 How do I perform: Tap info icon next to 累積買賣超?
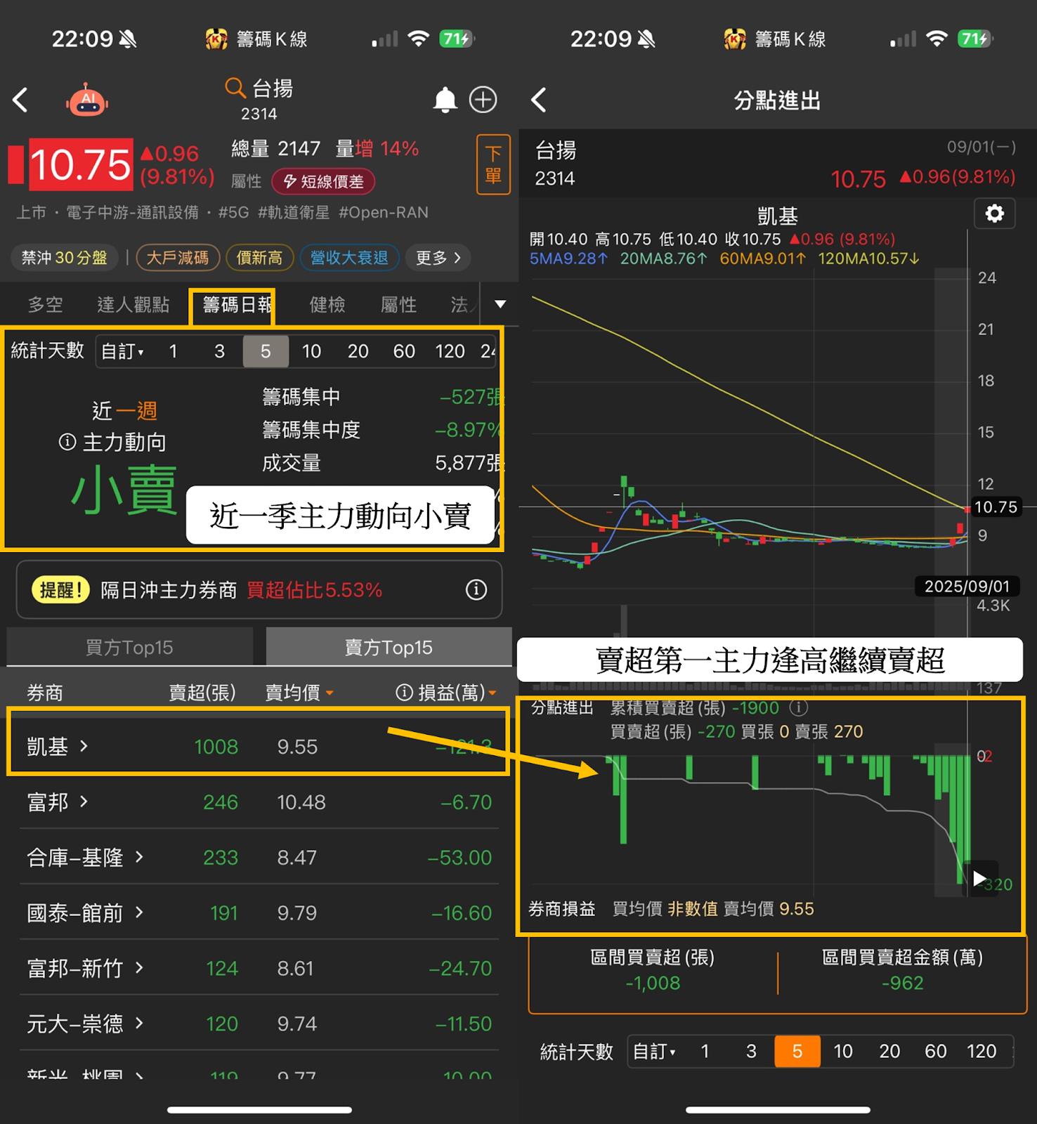[798, 707]
